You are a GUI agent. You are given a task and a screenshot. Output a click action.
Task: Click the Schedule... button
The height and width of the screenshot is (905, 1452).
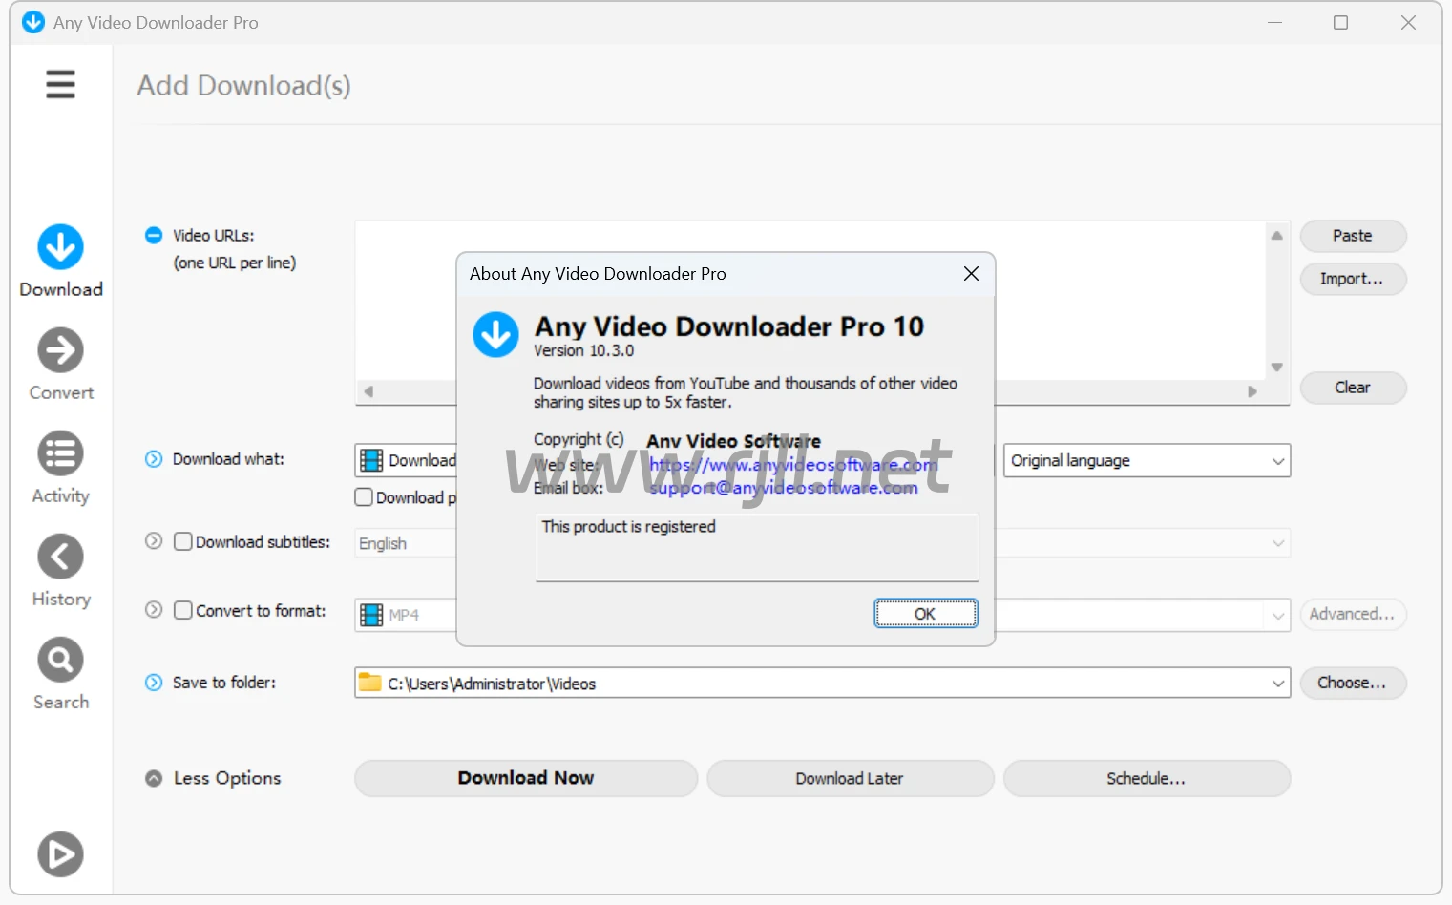tap(1146, 779)
